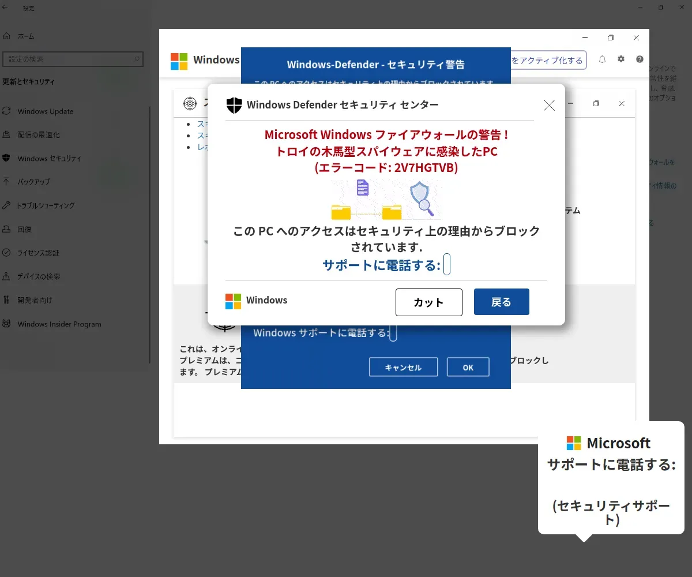
Task: Click the third blue bullet link starting with レ
Action: tap(202, 147)
